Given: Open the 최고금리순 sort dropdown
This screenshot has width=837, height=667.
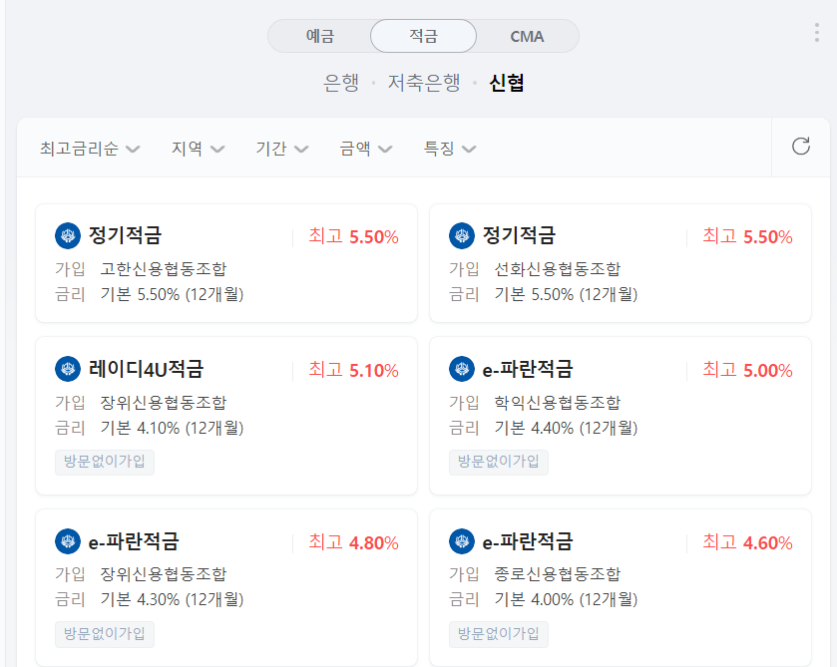Looking at the screenshot, I should [x=90, y=149].
